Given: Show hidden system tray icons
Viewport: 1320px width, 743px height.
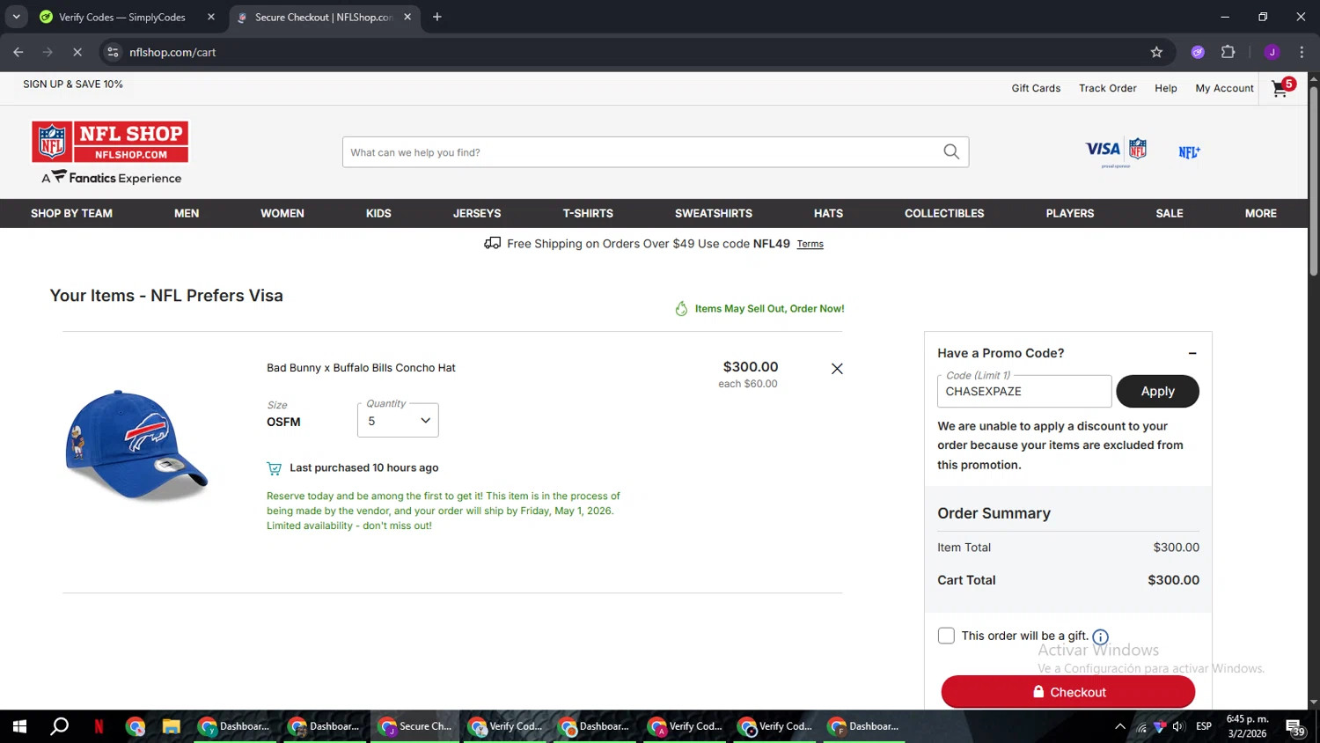Looking at the screenshot, I should [x=1120, y=726].
